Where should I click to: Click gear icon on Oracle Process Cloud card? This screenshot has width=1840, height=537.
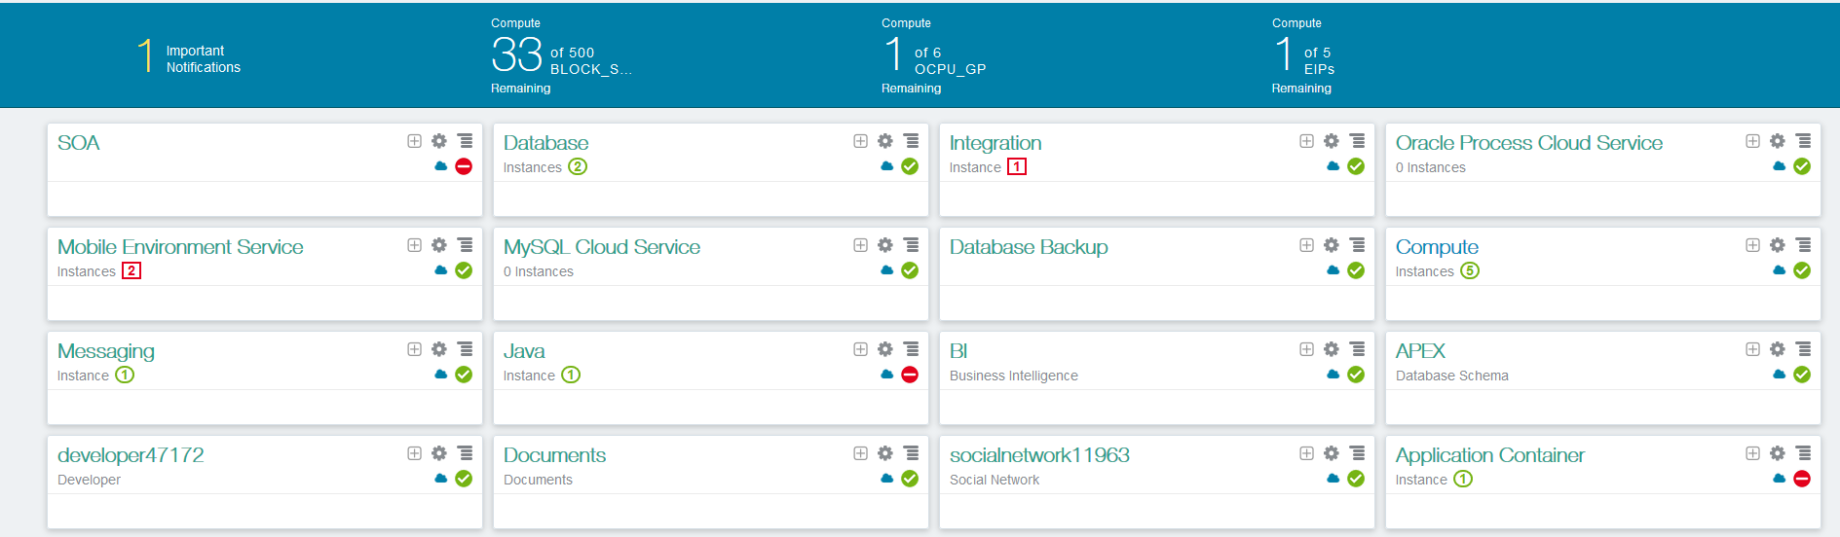[1778, 141]
